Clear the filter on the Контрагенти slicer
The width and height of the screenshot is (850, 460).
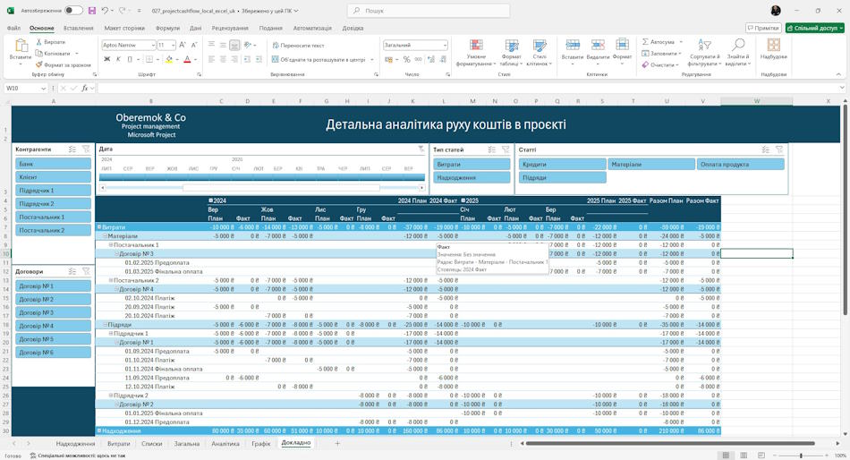pyautogui.click(x=86, y=149)
